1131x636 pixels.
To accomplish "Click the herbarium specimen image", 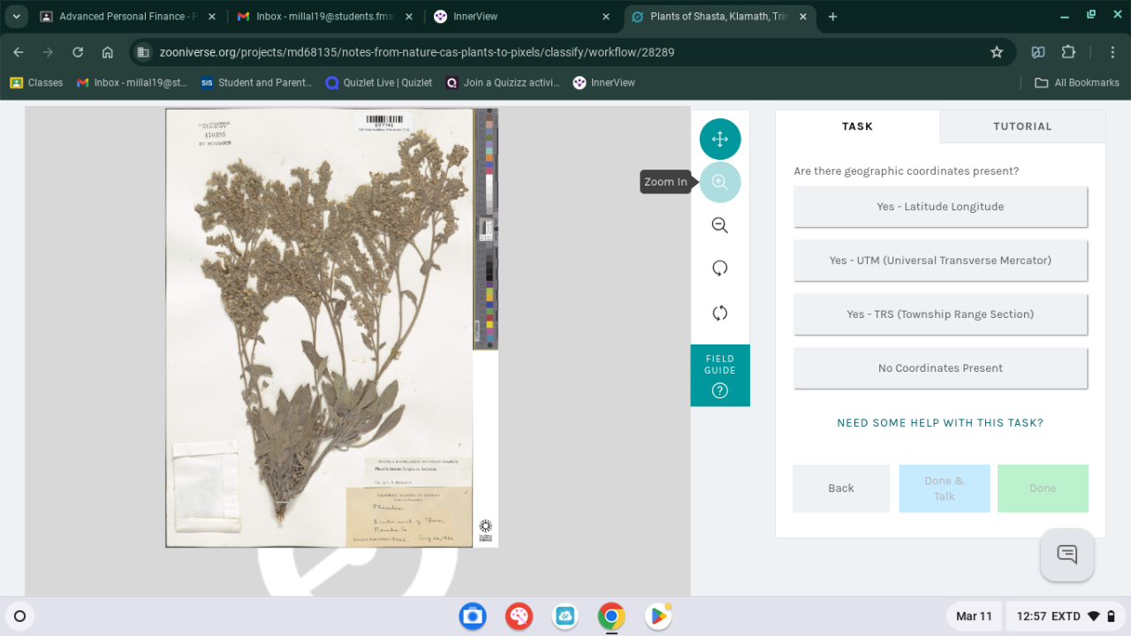I will (332, 328).
